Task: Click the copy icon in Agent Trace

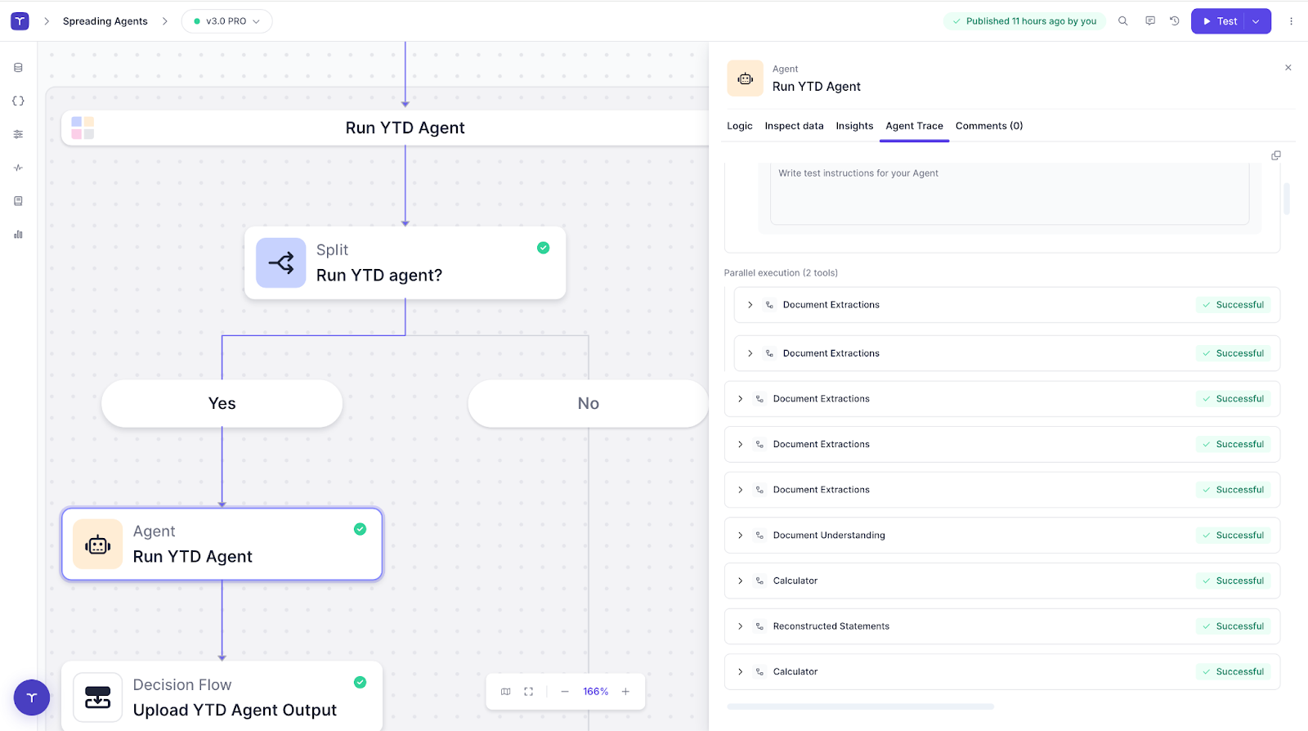Action: pyautogui.click(x=1275, y=155)
